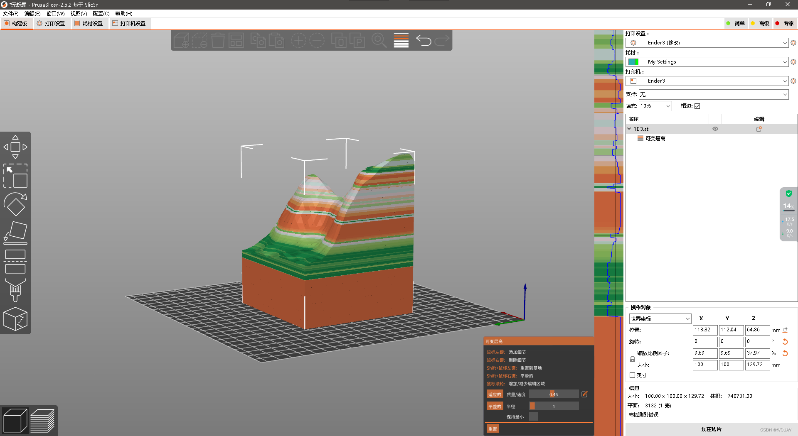This screenshot has height=436, width=798.
Task: Click the Search magnifier toolbar icon
Action: point(379,40)
